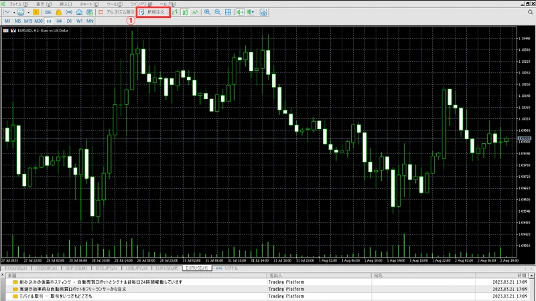Open the 表示 menu

[44, 4]
